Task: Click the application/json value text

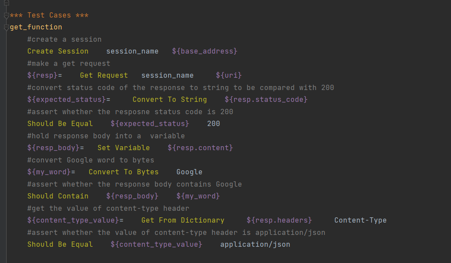Action: click(x=255, y=245)
